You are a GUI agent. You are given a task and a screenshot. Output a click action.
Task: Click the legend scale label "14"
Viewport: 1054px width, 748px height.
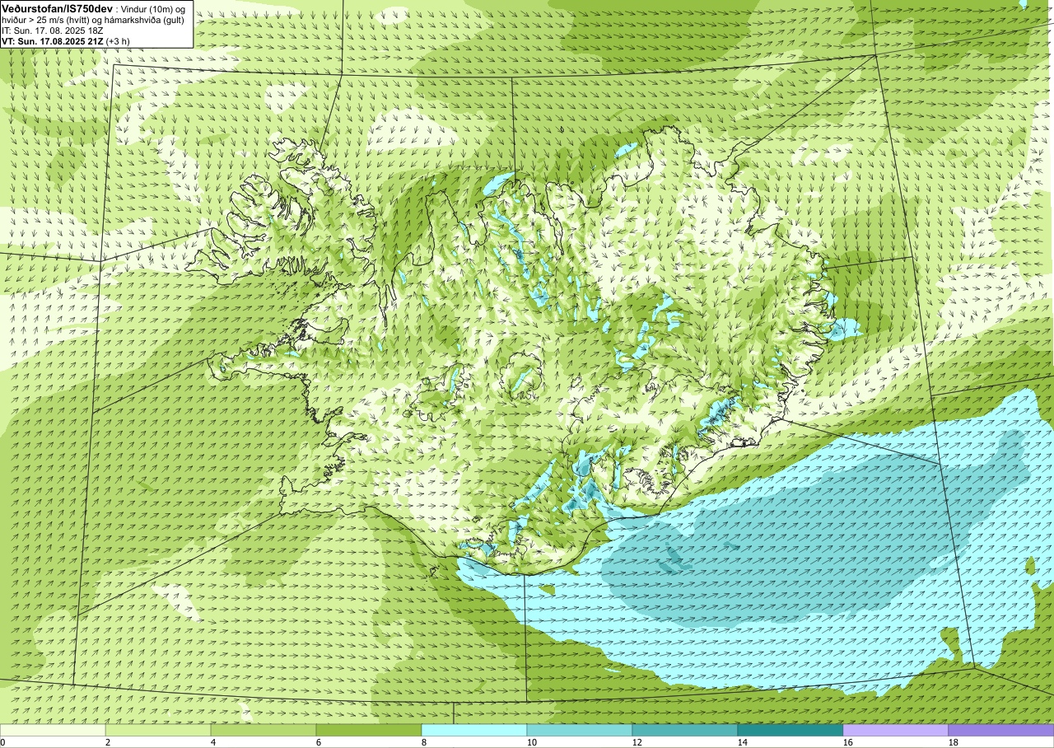click(743, 742)
